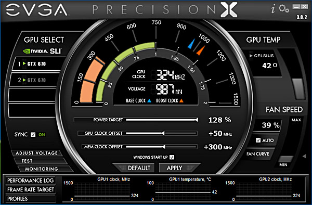Click the GPU Clock Offset slider handle

click(163, 133)
